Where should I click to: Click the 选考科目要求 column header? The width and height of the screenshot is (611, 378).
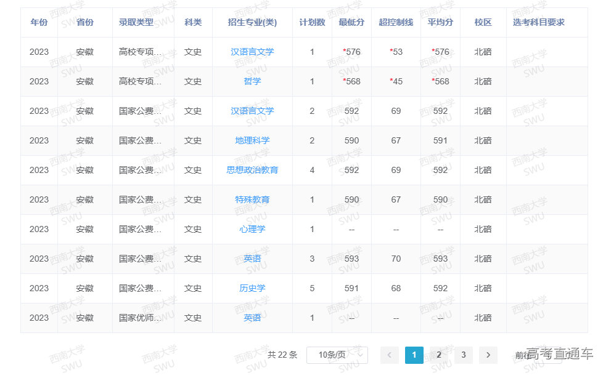538,22
